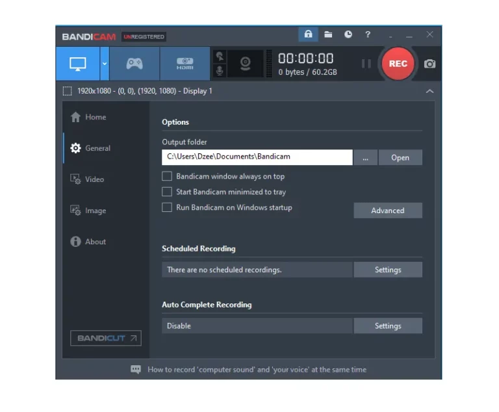This screenshot has width=499, height=412.
Task: Click the General gear icon
Action: click(x=75, y=148)
